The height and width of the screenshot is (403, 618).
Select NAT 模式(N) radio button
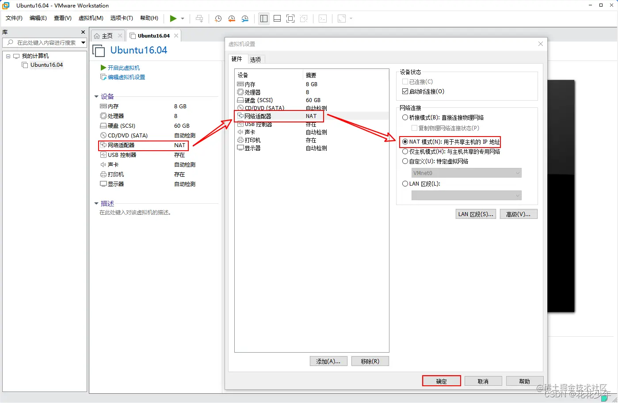pyautogui.click(x=405, y=142)
